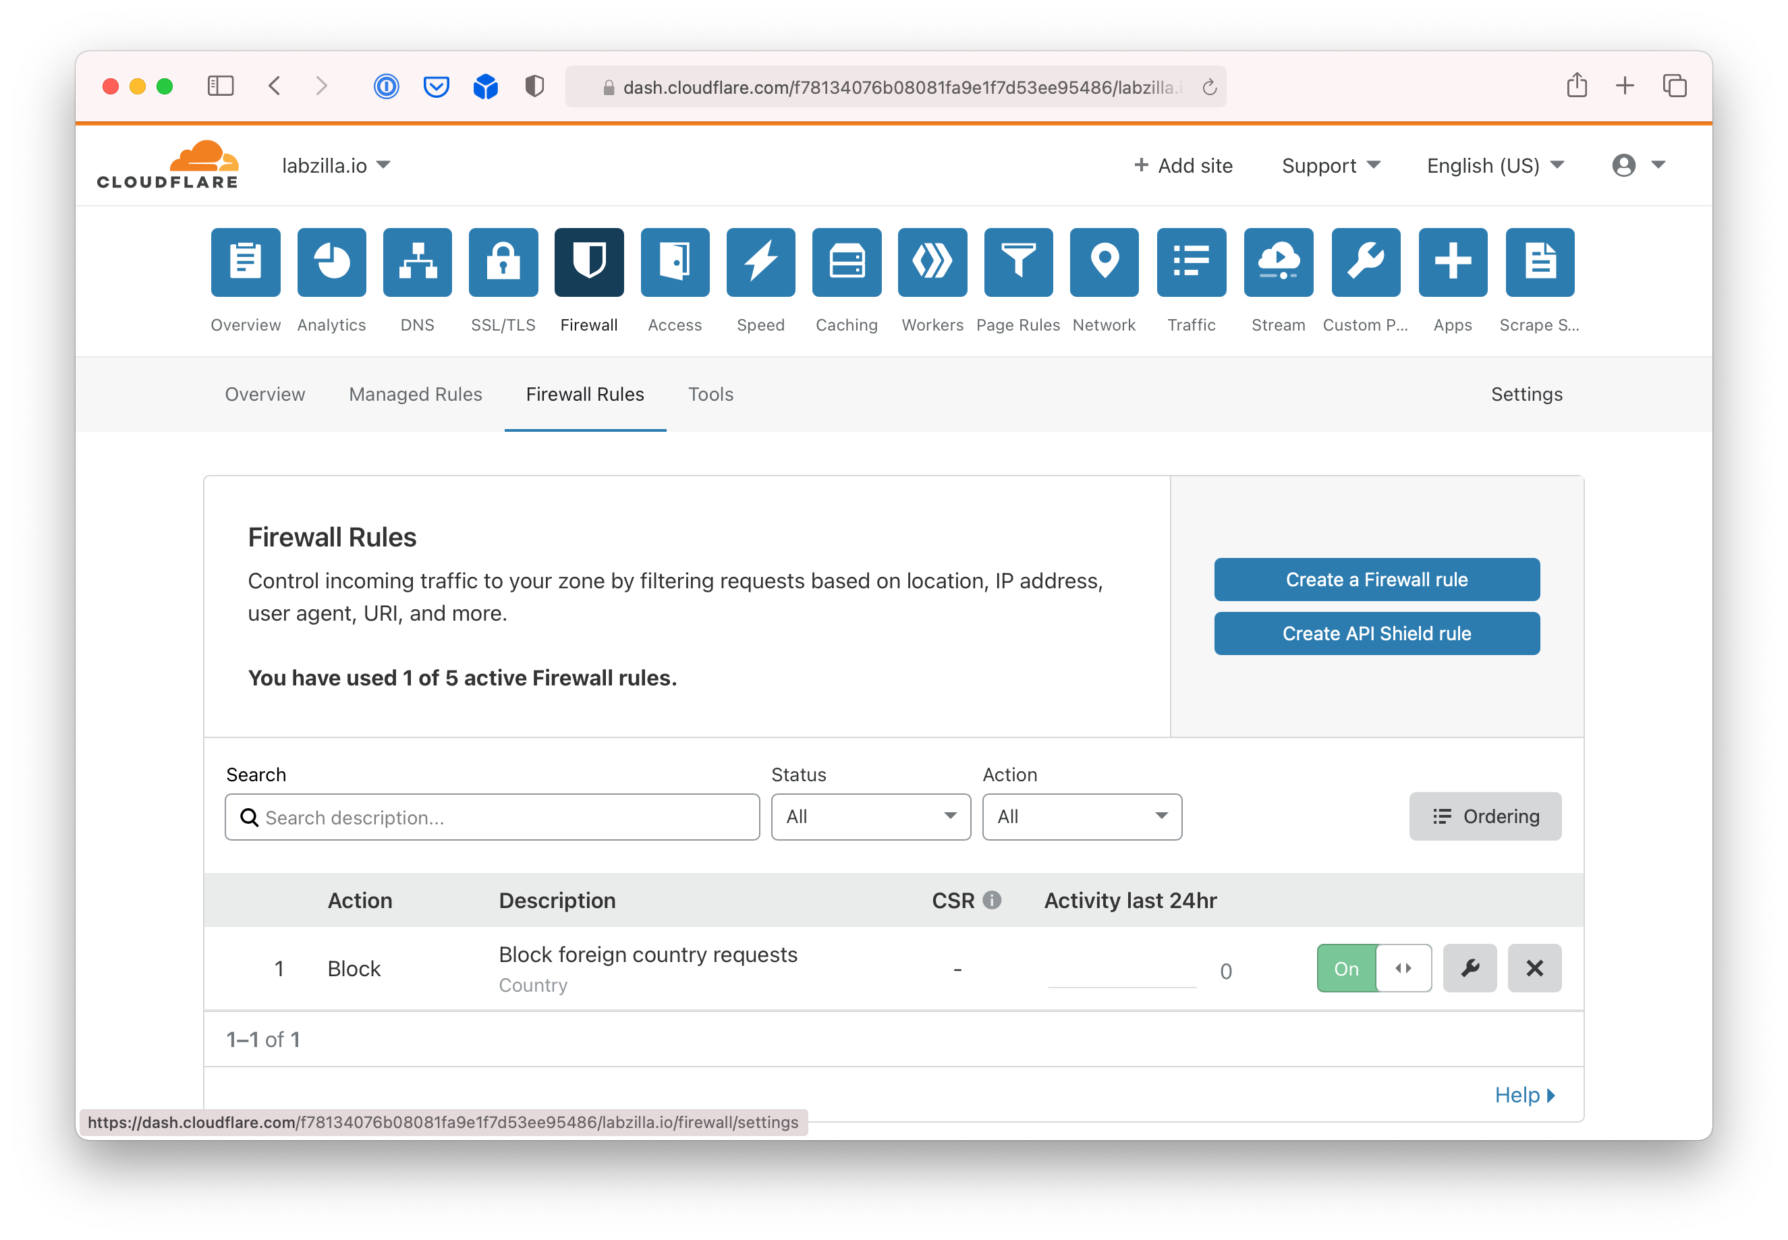The height and width of the screenshot is (1240, 1788).
Task: Open the Action filter dropdown
Action: point(1082,816)
